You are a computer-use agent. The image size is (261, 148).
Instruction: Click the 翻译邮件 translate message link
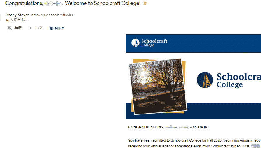coord(57,28)
